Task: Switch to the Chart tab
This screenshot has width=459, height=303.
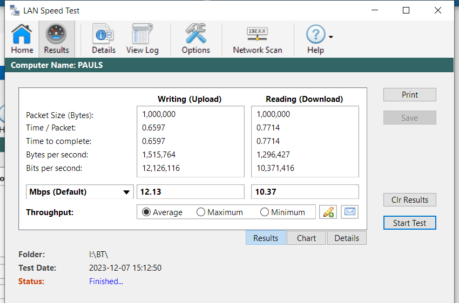Action: point(306,238)
